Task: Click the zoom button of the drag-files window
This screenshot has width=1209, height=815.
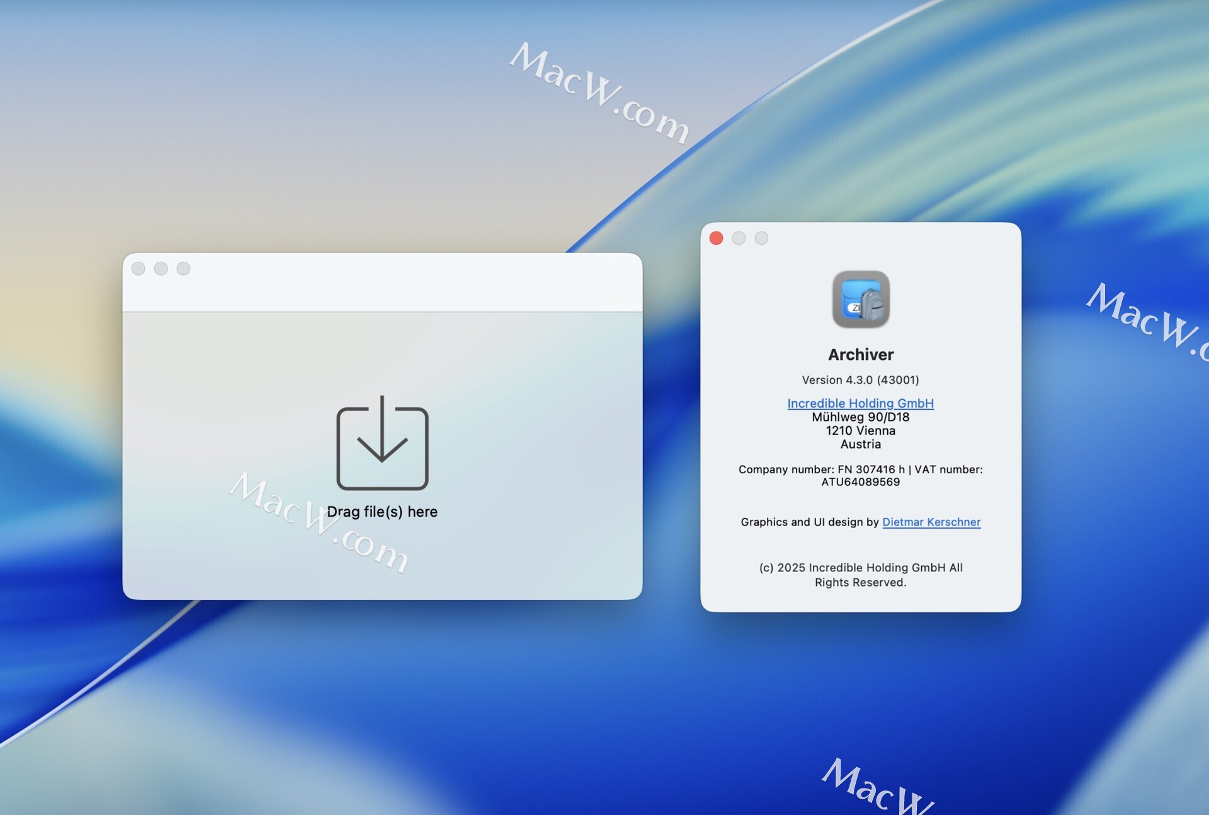Action: tap(183, 269)
